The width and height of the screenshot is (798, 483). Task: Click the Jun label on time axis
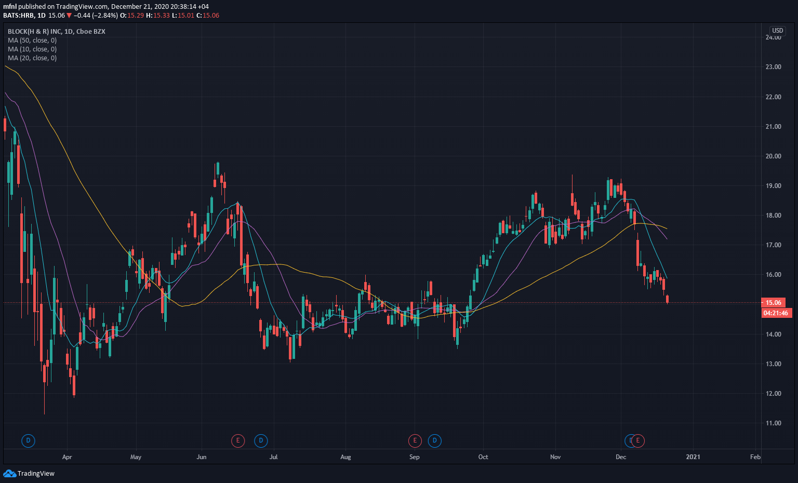(202, 457)
